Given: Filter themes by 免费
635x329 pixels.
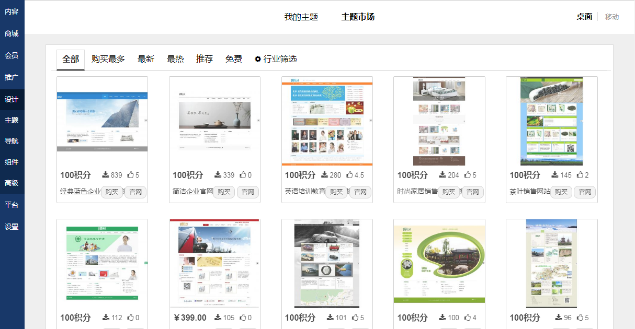Looking at the screenshot, I should (x=234, y=59).
